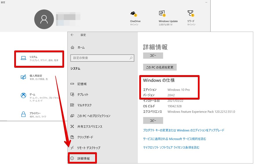Open link to change product key
The width and height of the screenshot is (255, 165).
pos(184,130)
